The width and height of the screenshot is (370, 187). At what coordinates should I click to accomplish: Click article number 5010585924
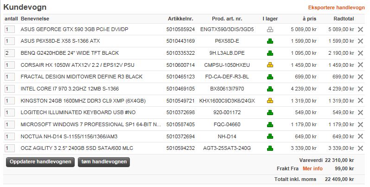(x=180, y=29)
